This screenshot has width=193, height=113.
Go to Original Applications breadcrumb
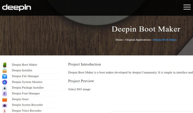(138, 40)
